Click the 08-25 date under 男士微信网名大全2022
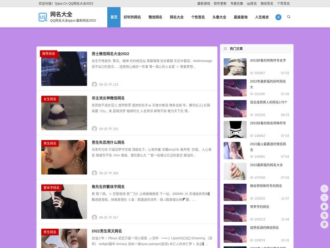This screenshot has height=248, width=330. pyautogui.click(x=103, y=85)
